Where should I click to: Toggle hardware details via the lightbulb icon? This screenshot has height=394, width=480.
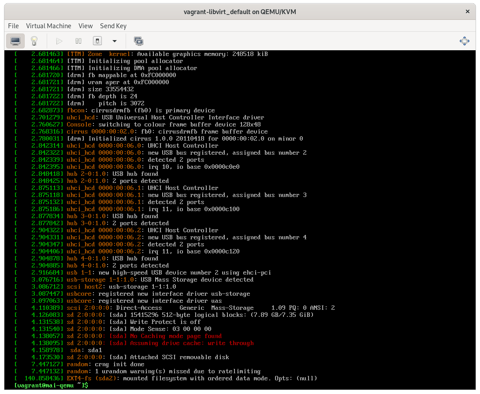point(35,41)
